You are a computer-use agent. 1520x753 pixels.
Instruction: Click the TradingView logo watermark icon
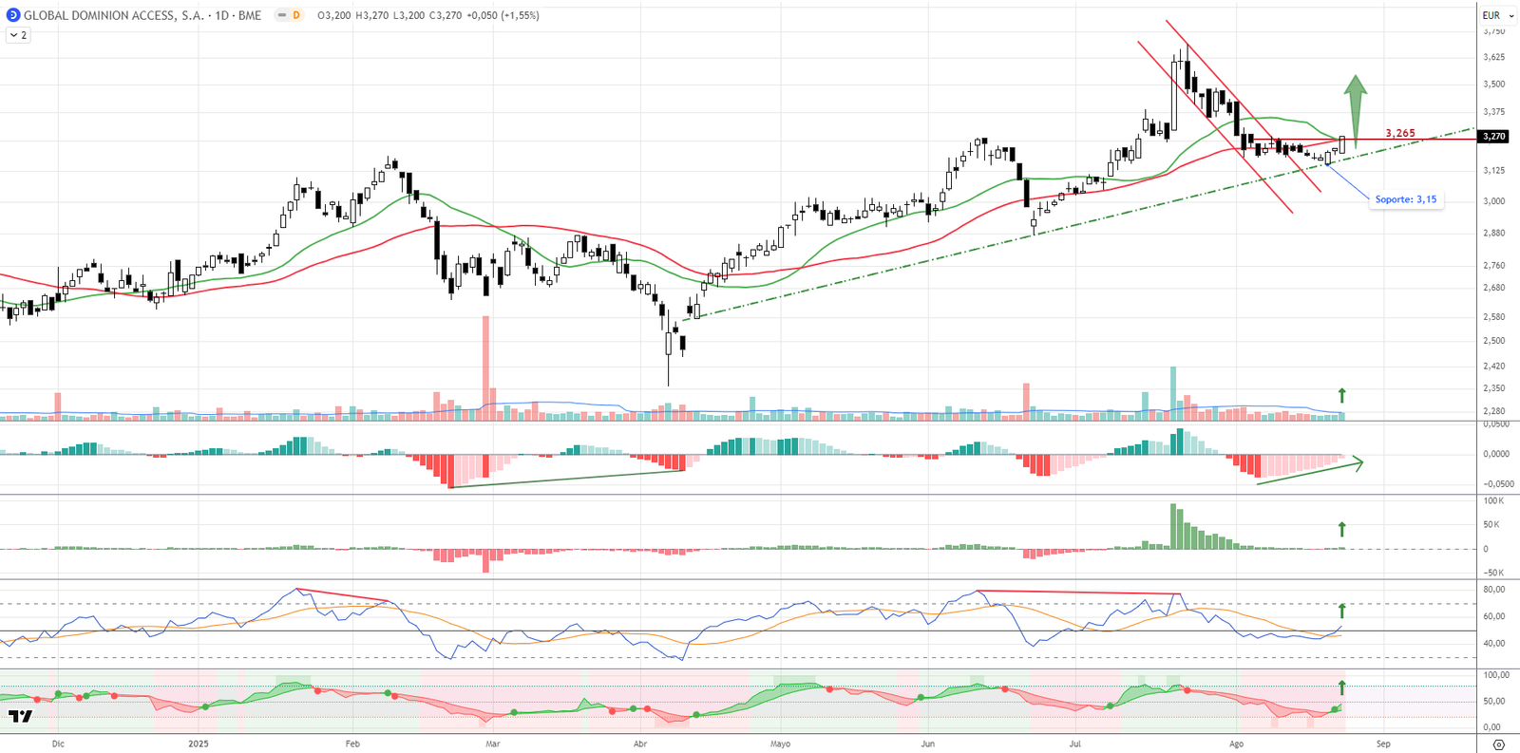(x=20, y=716)
